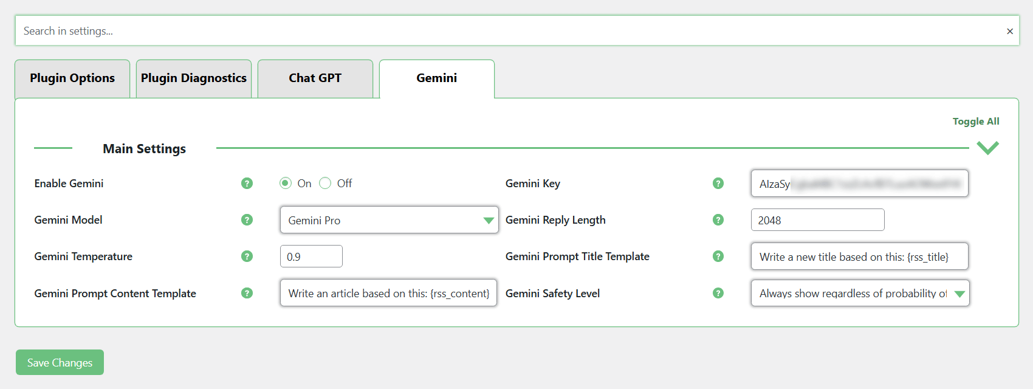Click help icon for Gemini Safety Level
This screenshot has height=389, width=1033.
click(x=718, y=293)
